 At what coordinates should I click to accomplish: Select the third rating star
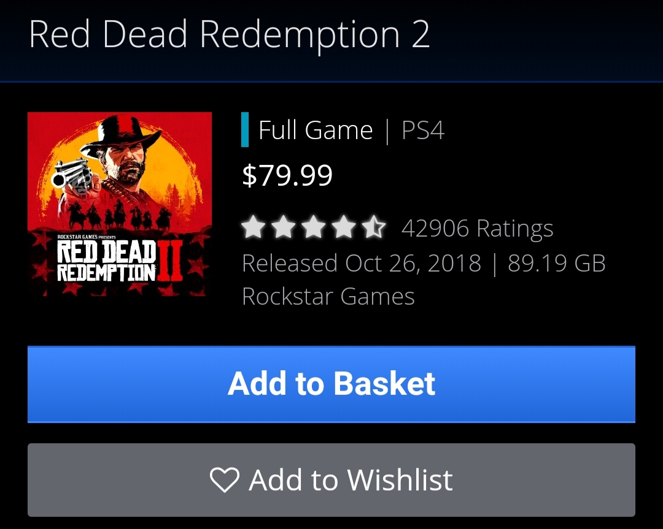(313, 227)
